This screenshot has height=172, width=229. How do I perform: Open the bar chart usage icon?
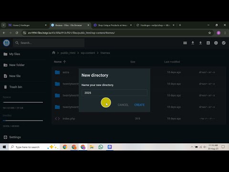click(208, 43)
